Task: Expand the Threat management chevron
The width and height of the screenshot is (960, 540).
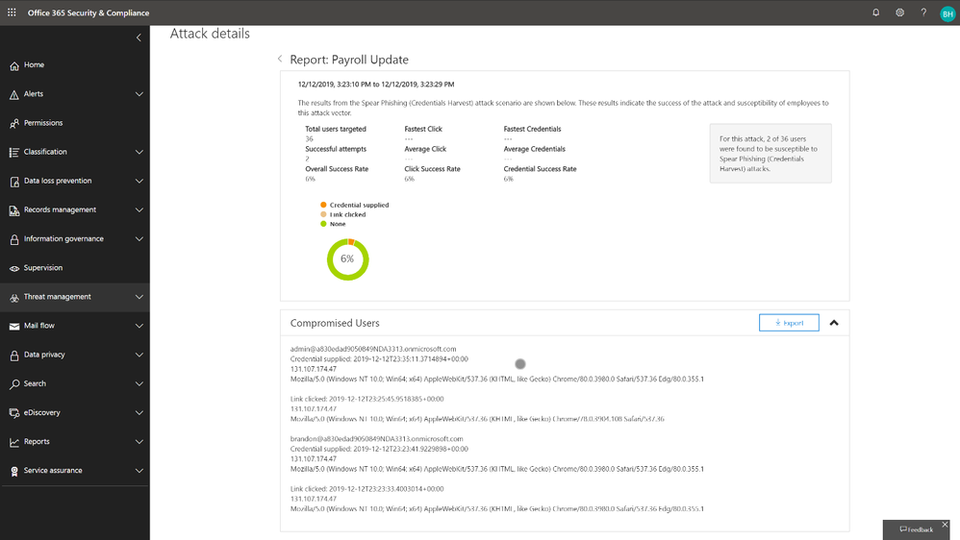Action: pos(139,297)
